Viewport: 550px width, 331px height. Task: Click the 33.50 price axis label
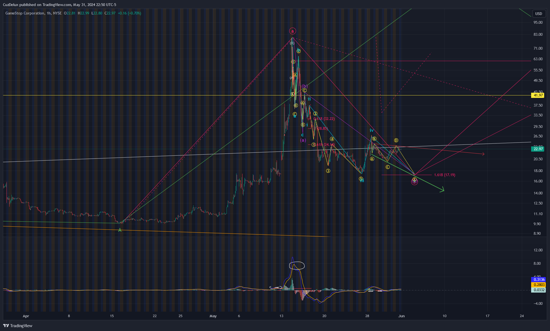(x=538, y=115)
